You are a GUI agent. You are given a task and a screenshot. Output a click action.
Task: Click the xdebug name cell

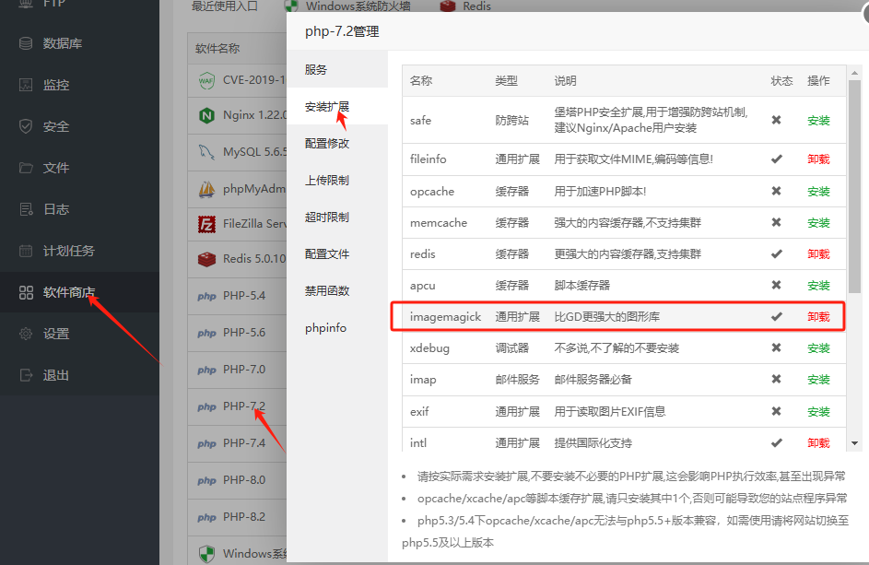coord(429,348)
